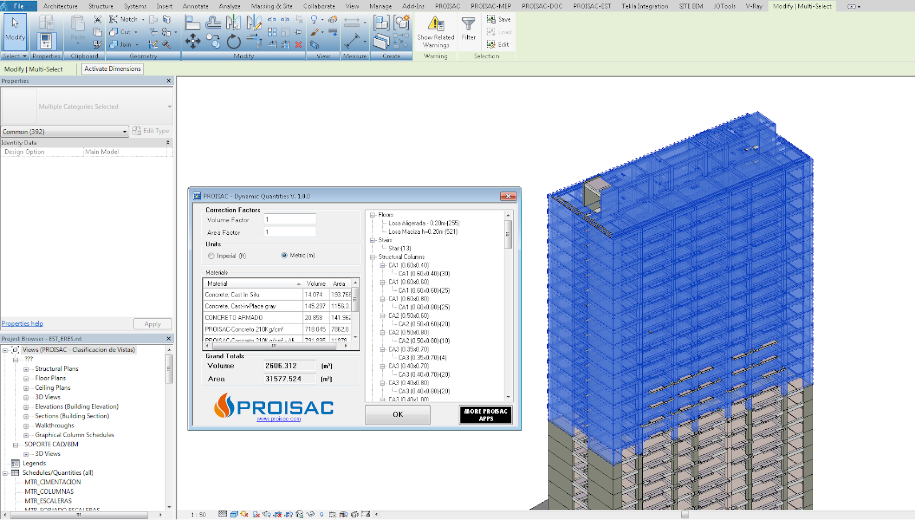Click the Paint brush tool in View panel
Viewport: 915px width, 520px height.
coord(315,32)
